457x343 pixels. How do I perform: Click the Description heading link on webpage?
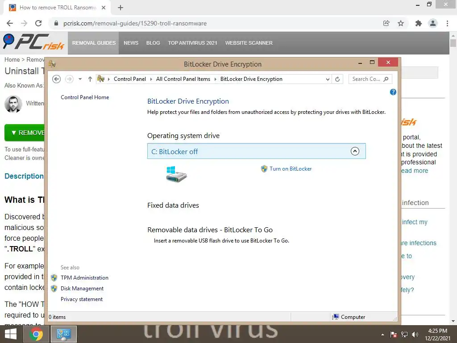(x=24, y=176)
